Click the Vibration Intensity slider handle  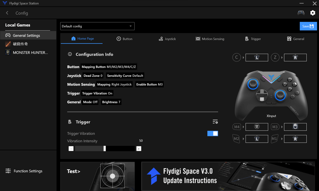(x=105, y=148)
